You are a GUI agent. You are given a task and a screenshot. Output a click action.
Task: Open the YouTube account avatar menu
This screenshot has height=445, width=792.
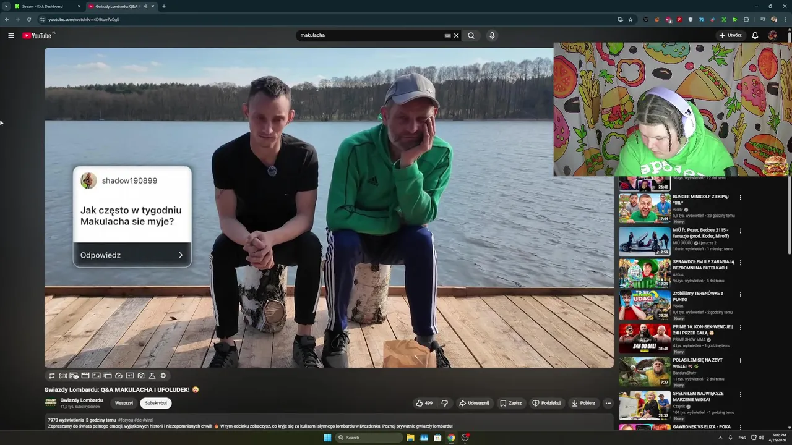tap(772, 35)
